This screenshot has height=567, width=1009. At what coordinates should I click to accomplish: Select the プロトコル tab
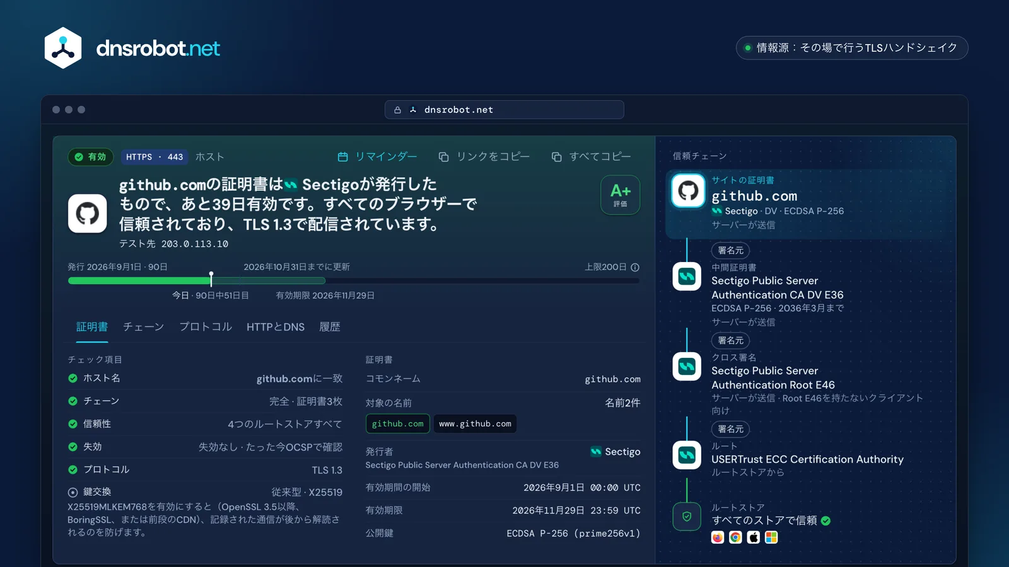coord(206,327)
